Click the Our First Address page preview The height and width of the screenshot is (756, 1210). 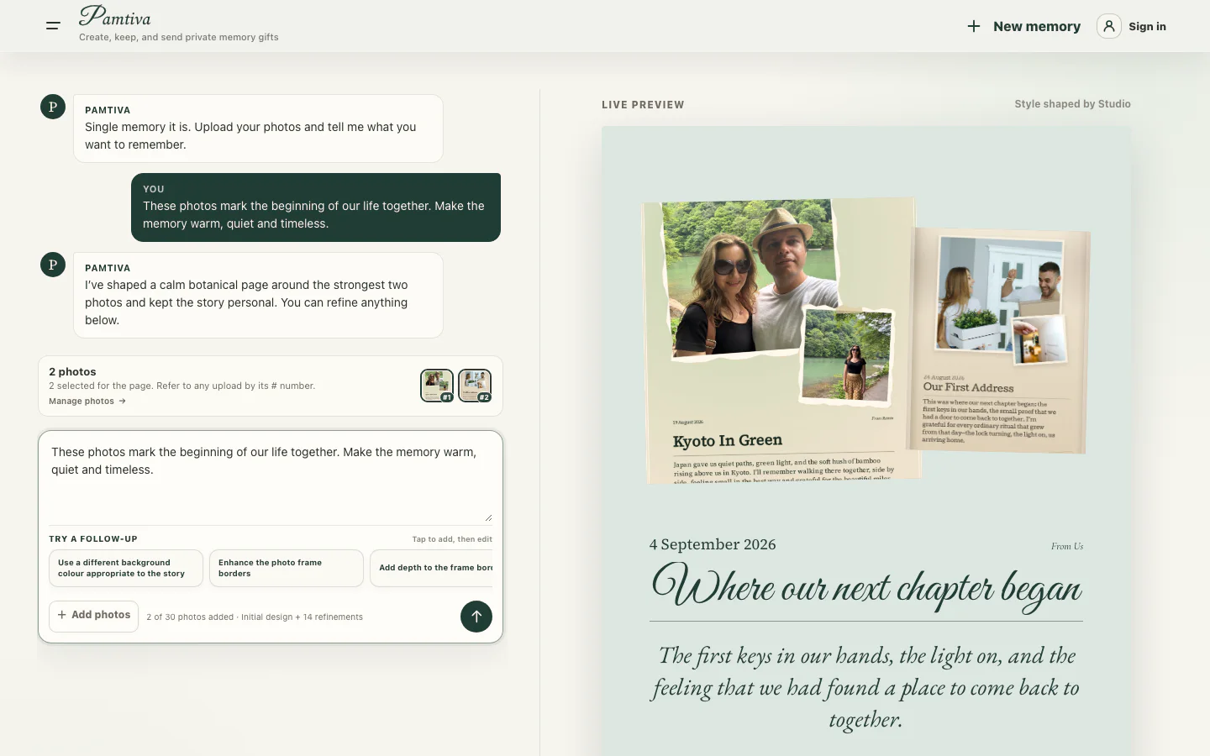pyautogui.click(x=1000, y=341)
